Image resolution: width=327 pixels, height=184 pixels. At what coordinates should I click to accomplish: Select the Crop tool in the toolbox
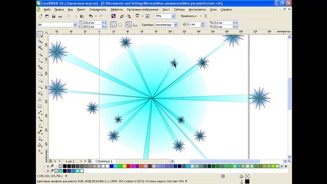[x=40, y=48]
